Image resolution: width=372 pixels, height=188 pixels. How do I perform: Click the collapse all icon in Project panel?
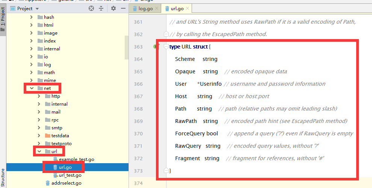point(101,9)
